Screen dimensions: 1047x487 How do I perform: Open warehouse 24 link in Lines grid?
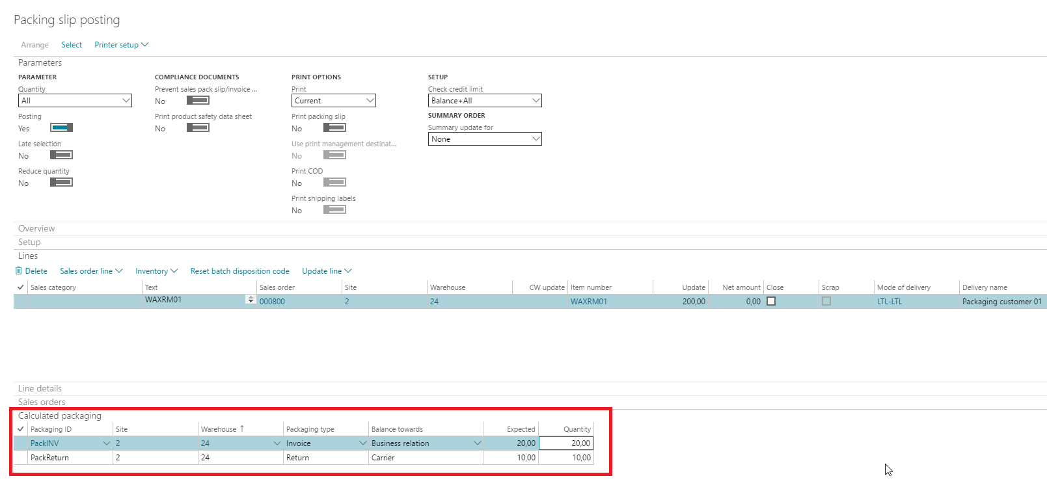pos(434,302)
